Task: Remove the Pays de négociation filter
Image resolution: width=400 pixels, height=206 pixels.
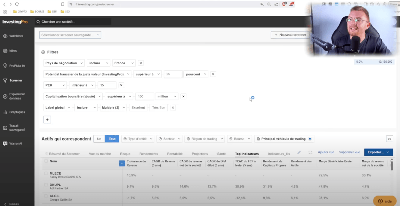Action: [141, 63]
